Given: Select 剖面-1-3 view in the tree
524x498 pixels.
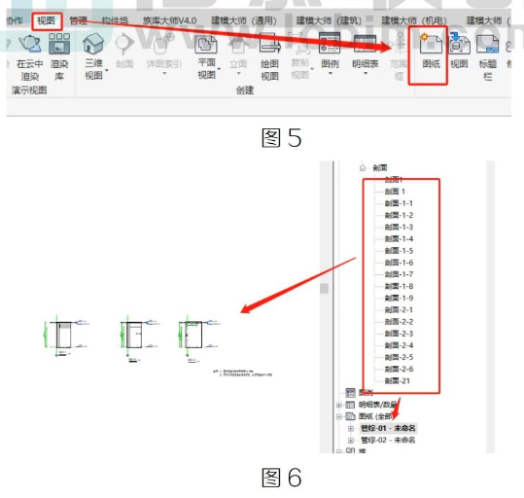Looking at the screenshot, I should [399, 227].
